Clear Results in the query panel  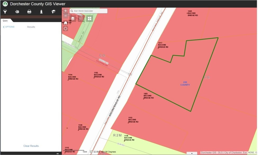coord(31,146)
